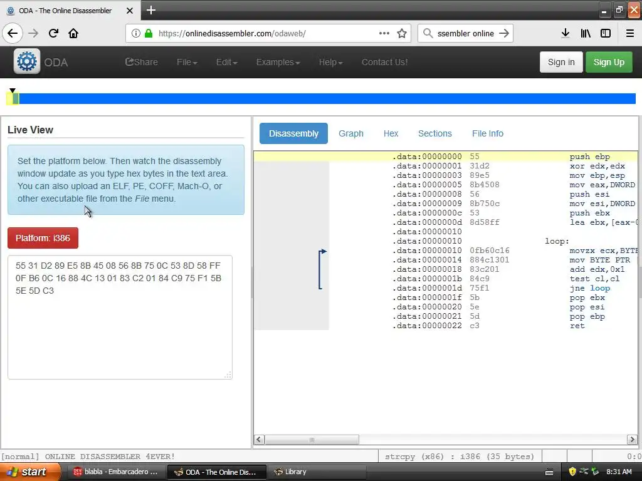The image size is (642, 481).
Task: Switch to blabla - Embarcadero taskbar window
Action: point(115,472)
